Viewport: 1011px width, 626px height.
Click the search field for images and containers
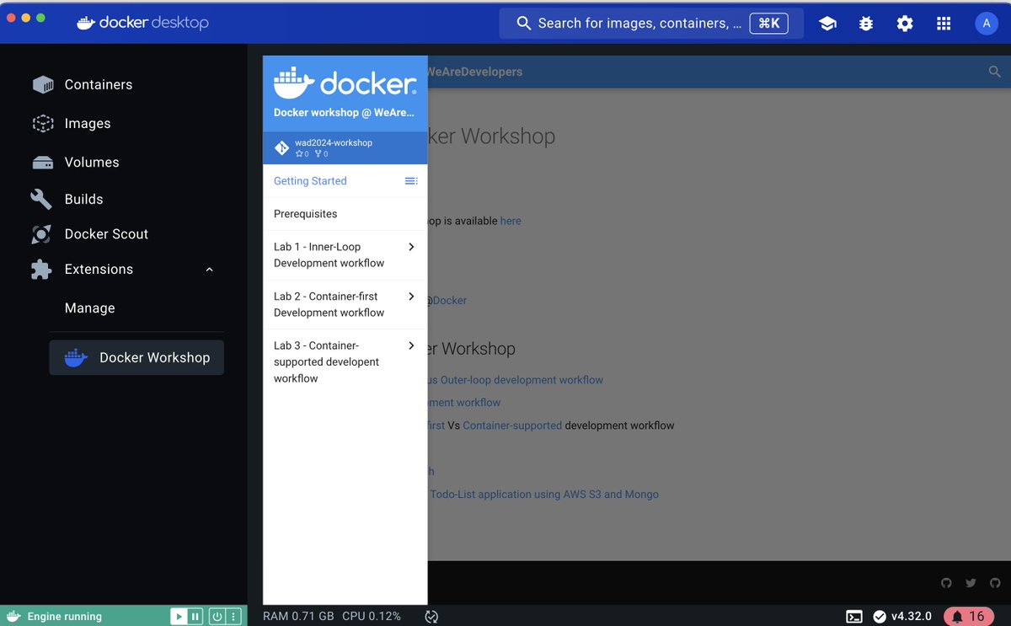click(651, 24)
